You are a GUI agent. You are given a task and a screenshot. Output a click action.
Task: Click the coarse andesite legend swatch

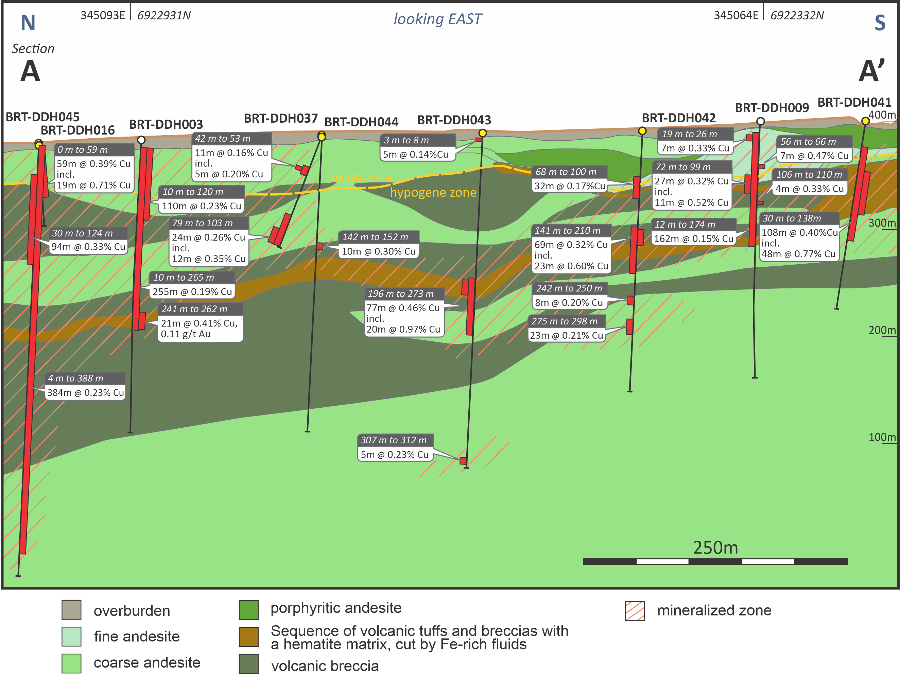point(71,663)
